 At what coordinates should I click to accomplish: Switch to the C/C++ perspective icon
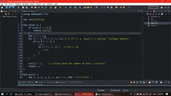pyautogui.click(x=166, y=7)
